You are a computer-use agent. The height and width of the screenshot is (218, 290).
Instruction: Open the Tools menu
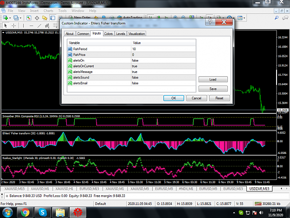pos(62,11)
